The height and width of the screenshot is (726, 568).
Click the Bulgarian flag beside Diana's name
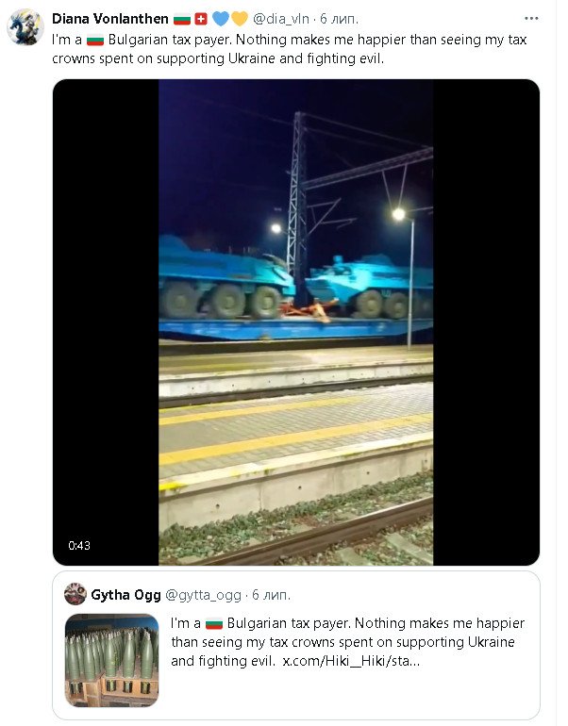183,19
